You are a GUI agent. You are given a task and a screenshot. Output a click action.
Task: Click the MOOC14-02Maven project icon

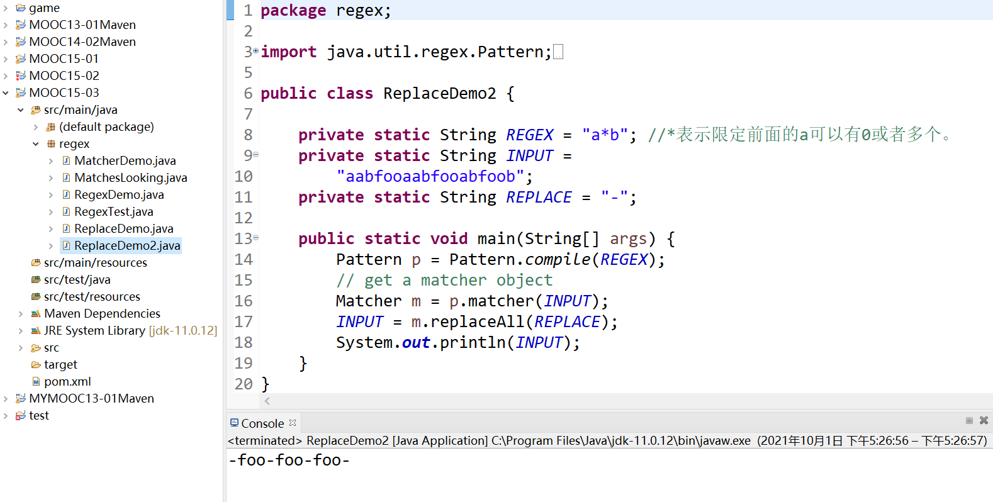click(21, 42)
